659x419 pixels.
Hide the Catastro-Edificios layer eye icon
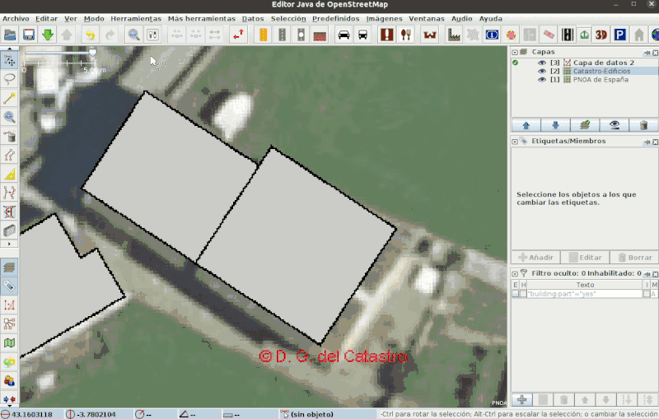542,72
